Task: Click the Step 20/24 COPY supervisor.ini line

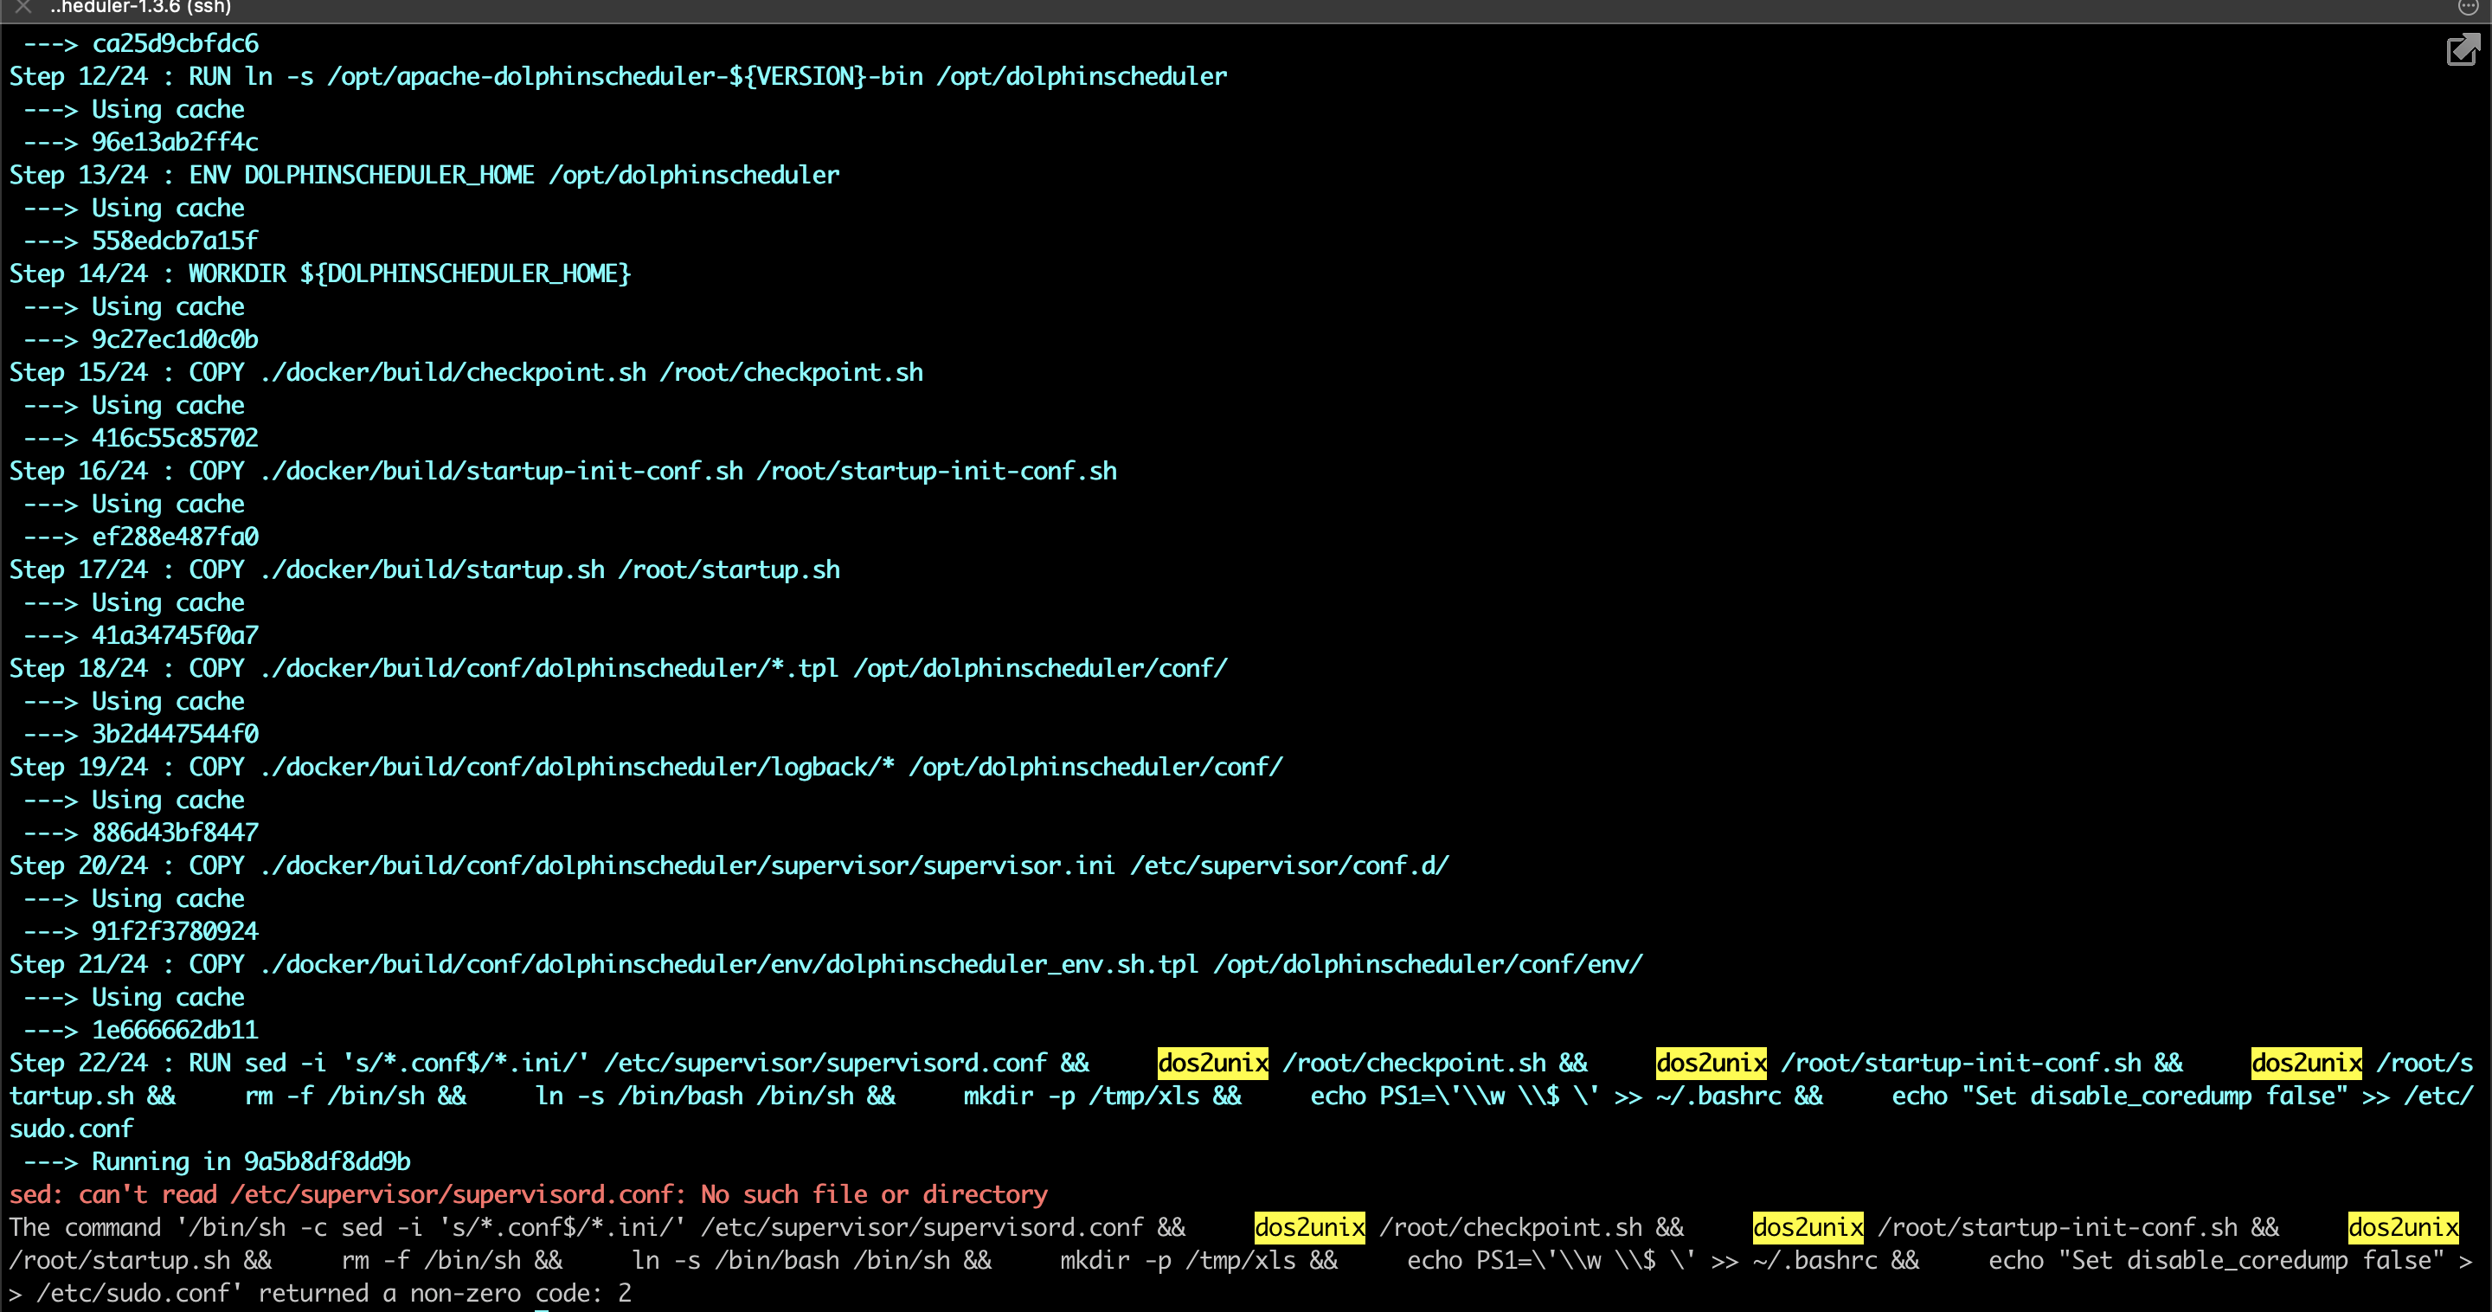Action: pos(729,866)
